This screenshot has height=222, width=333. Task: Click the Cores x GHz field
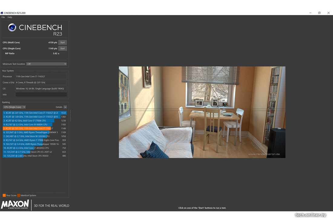[41, 82]
